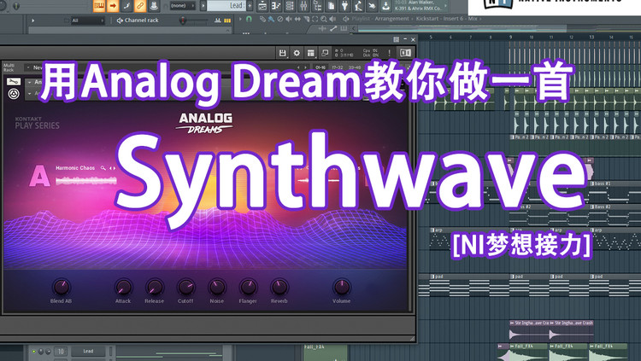Open the plugin picker plug icon

(344, 6)
